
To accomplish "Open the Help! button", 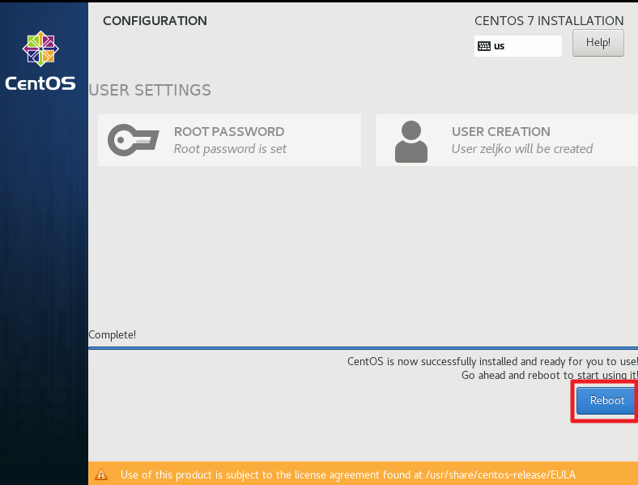I will [598, 43].
